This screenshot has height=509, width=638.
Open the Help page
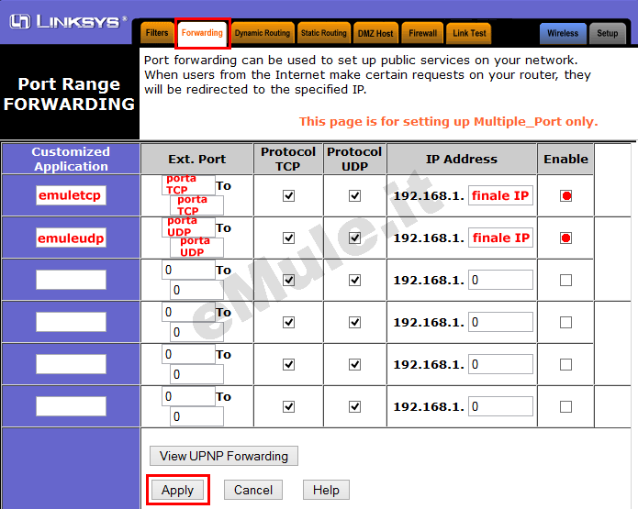(x=326, y=490)
